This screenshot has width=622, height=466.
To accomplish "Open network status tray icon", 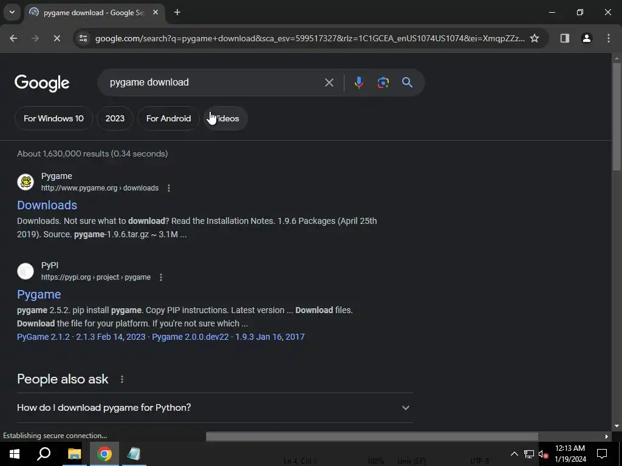I will (529, 454).
